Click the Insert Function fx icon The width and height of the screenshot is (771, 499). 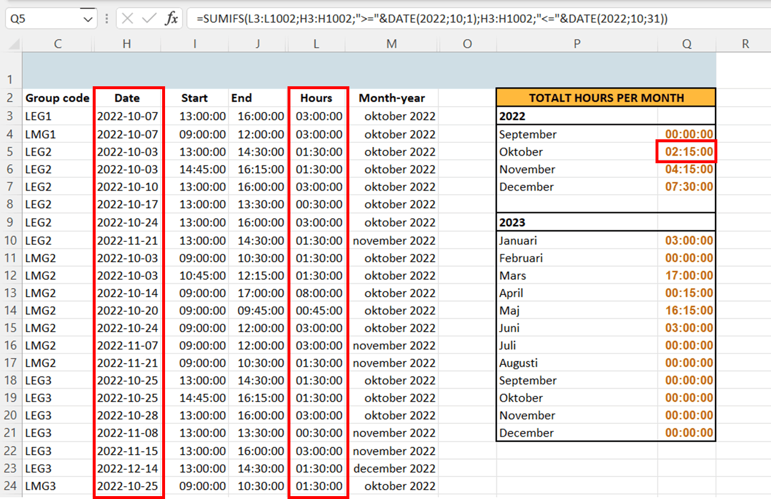click(171, 19)
